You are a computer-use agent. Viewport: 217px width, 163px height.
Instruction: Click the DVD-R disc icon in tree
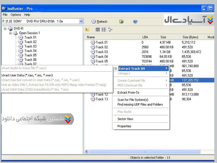click(x=10, y=29)
